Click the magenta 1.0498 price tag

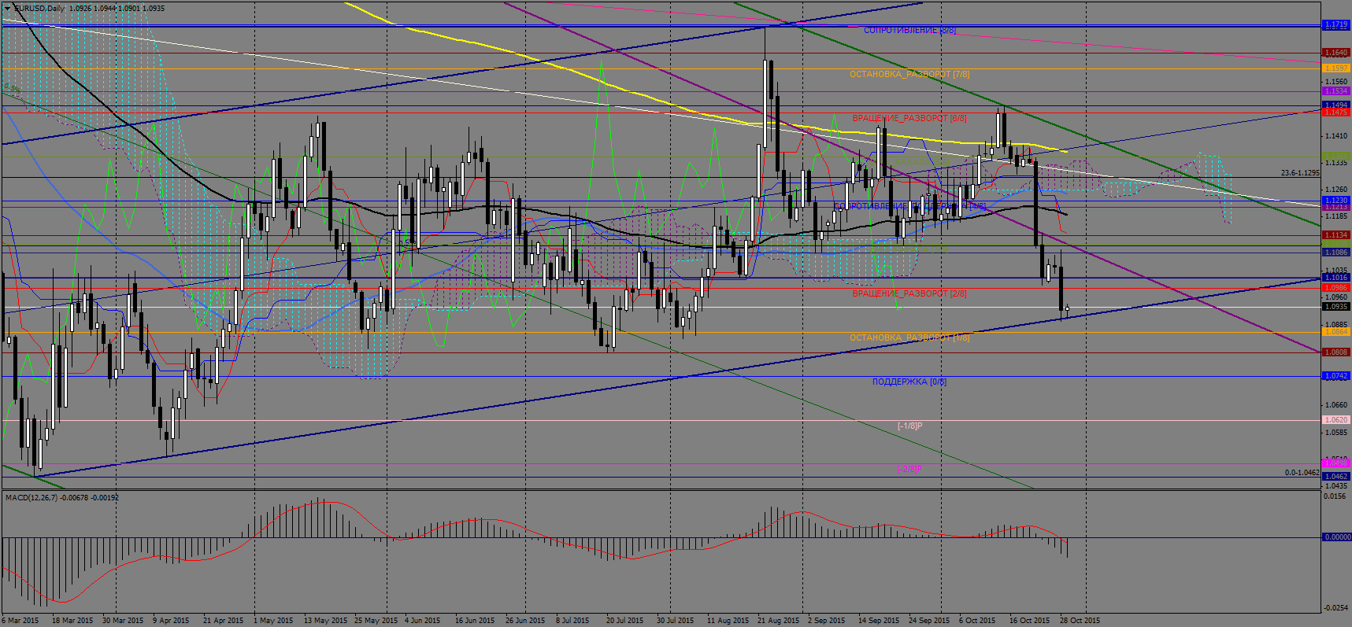click(1336, 464)
